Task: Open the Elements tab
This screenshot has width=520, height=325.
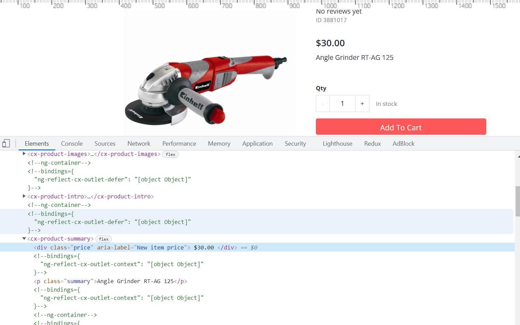Action: (x=37, y=144)
